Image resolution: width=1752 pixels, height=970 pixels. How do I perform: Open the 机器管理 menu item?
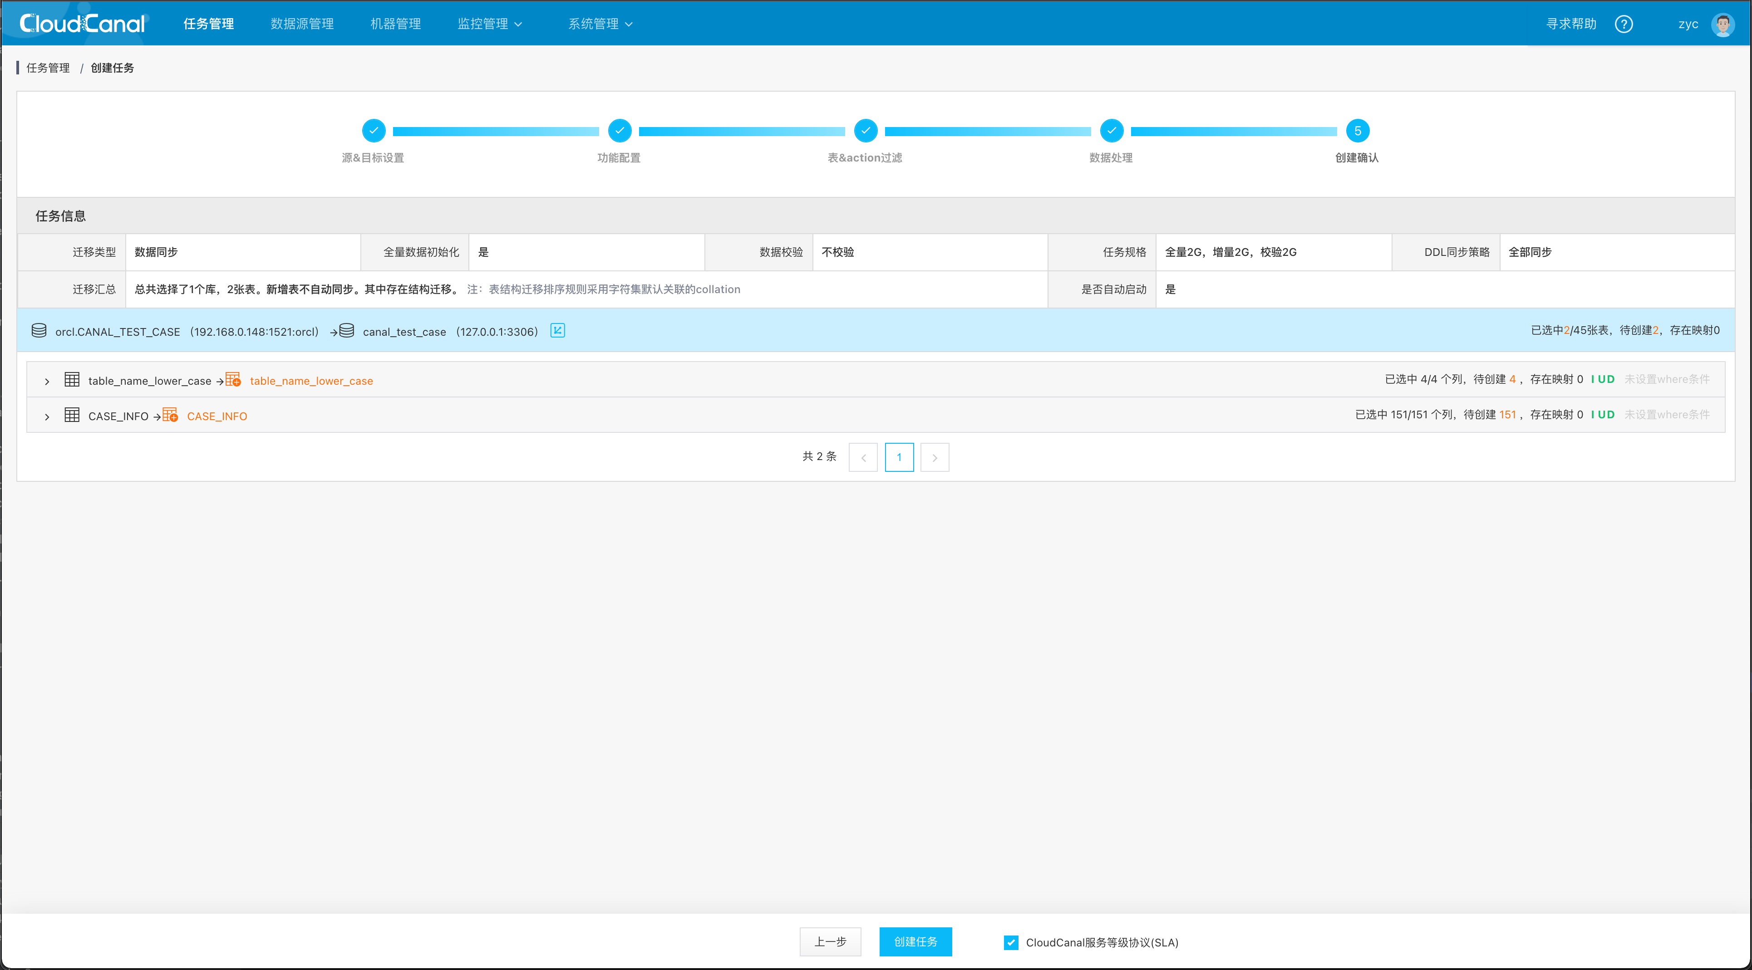(395, 24)
